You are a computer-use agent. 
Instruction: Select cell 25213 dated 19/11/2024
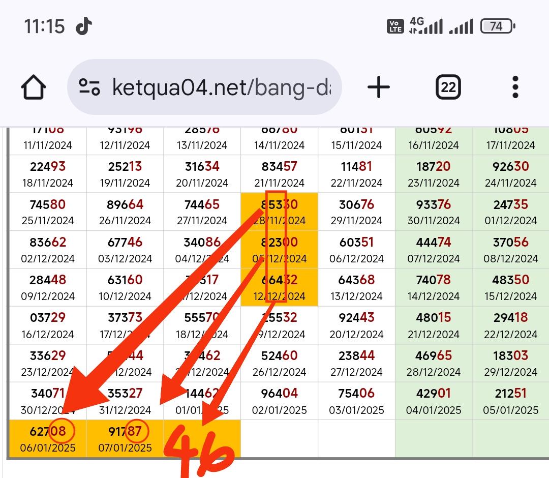(125, 174)
